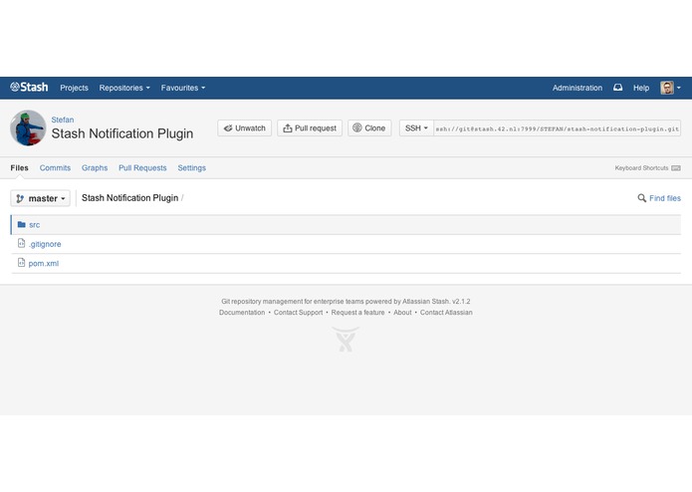Click the Clone button
Viewport: 692px width, 492px height.
(x=369, y=127)
